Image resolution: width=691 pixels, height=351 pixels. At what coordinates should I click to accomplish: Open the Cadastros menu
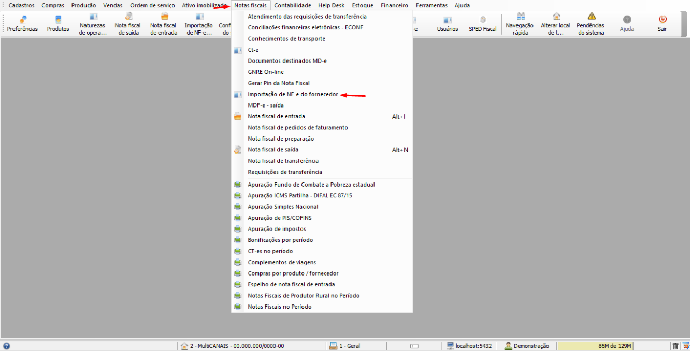22,5
